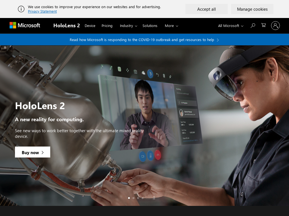Click the Microsoft logo

(25, 25)
